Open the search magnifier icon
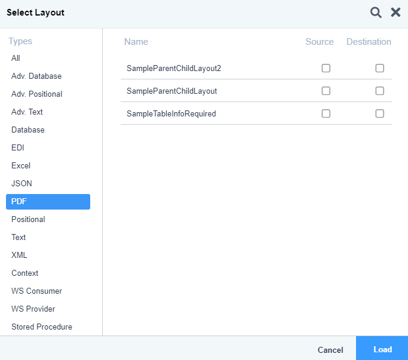 pos(376,12)
